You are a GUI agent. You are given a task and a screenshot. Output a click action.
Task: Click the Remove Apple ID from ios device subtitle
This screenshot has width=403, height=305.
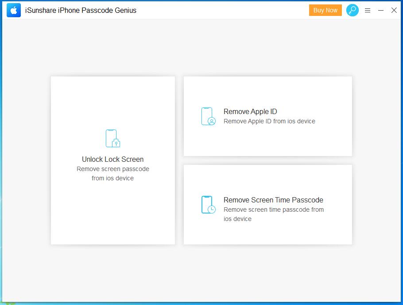[x=270, y=121]
